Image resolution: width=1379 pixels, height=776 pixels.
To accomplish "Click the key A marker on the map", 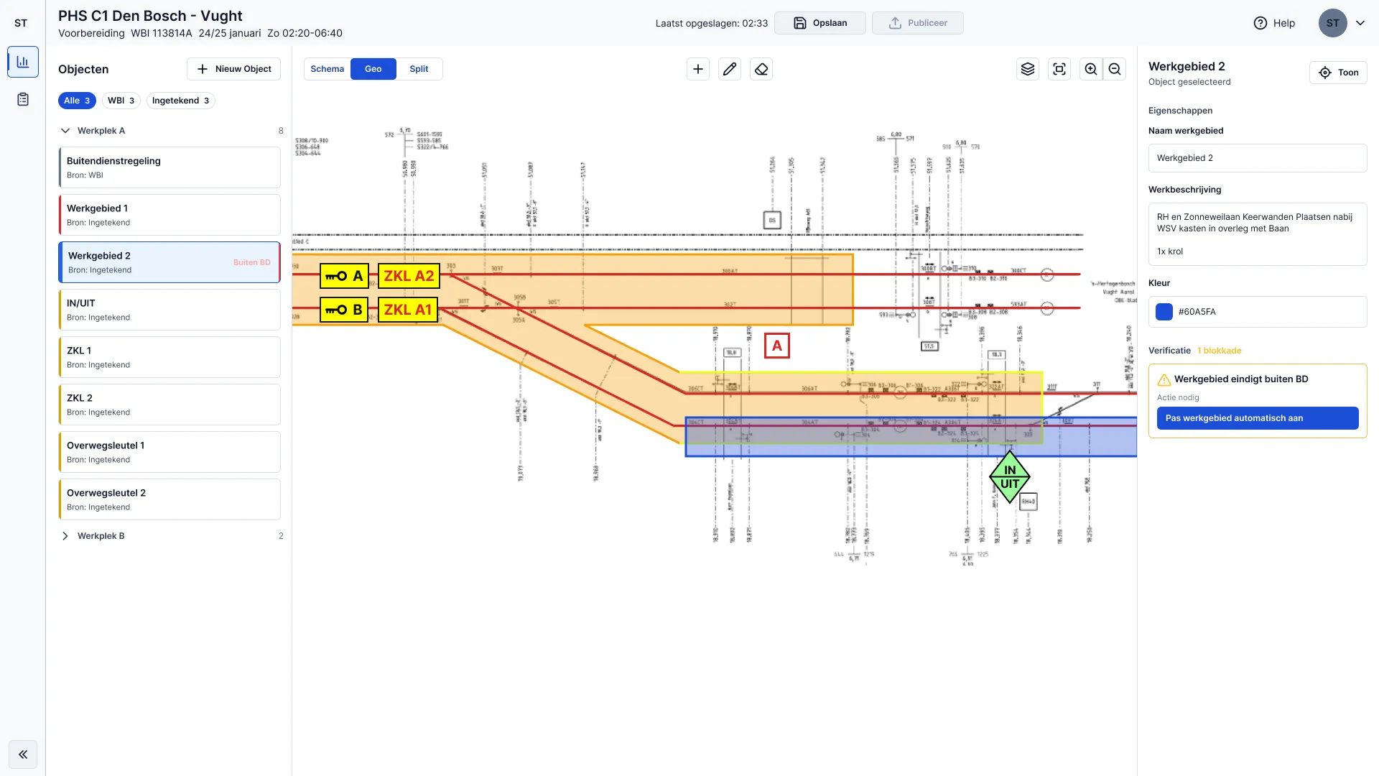I will [344, 276].
